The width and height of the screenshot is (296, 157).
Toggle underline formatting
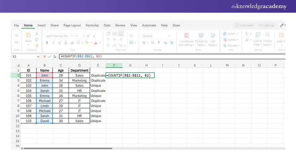click(x=59, y=43)
